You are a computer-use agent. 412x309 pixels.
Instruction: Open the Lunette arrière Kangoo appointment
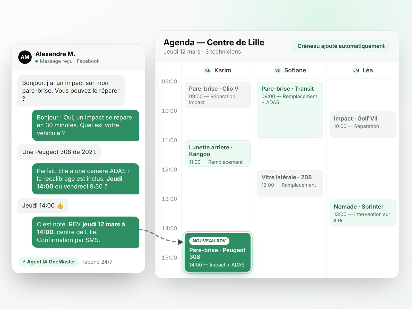click(218, 153)
